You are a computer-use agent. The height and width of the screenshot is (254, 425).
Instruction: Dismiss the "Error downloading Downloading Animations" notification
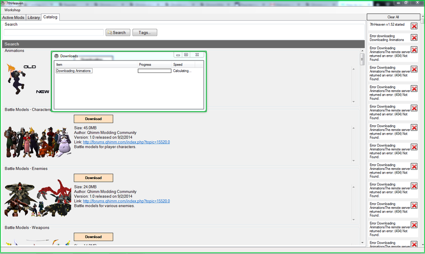click(x=414, y=38)
